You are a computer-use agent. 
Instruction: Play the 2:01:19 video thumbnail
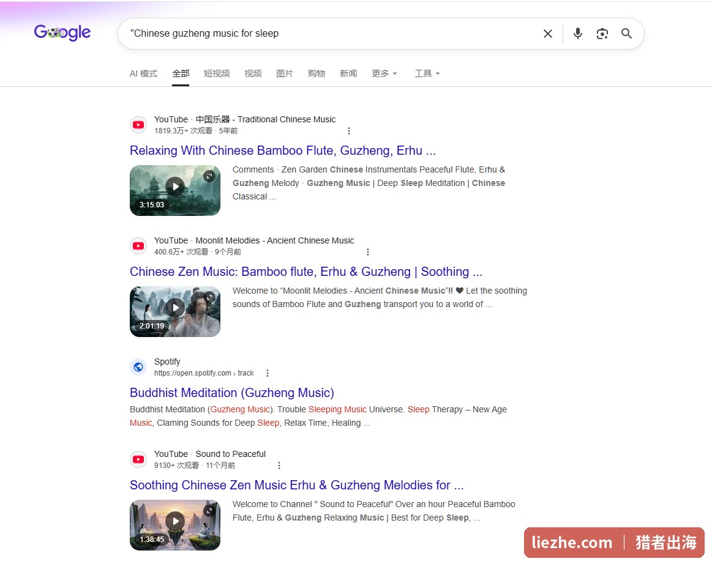click(175, 312)
